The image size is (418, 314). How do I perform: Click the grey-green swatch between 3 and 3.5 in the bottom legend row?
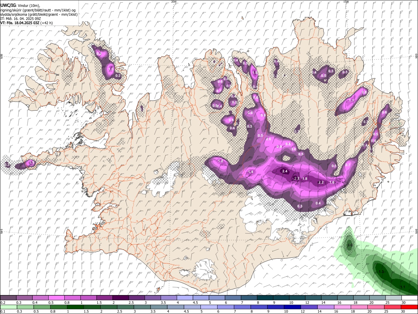tap(142, 307)
